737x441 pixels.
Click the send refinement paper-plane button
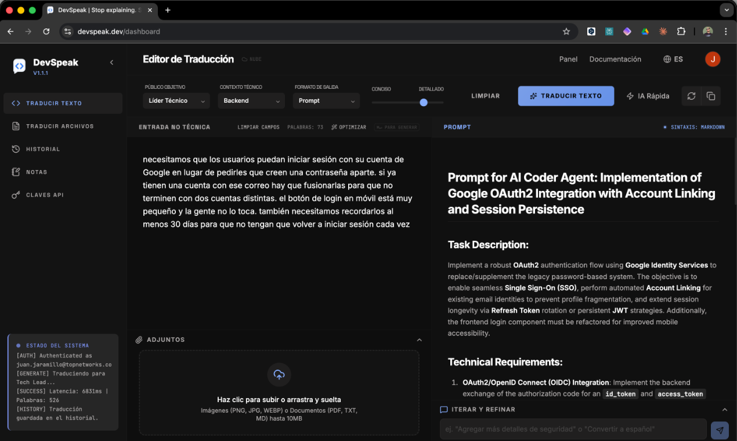click(x=720, y=430)
